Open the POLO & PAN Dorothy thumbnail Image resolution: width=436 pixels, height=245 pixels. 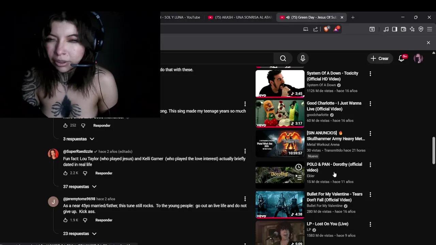[280, 175]
